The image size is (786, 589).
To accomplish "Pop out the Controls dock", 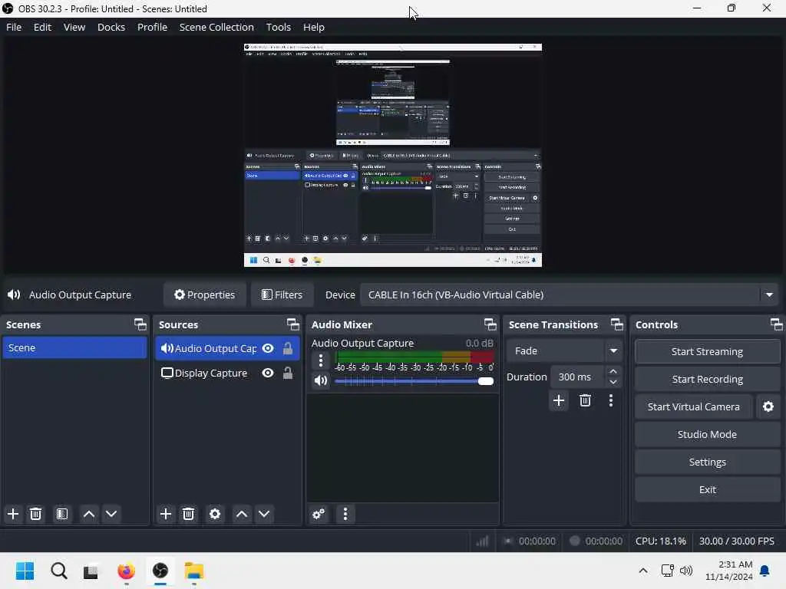I will (777, 324).
